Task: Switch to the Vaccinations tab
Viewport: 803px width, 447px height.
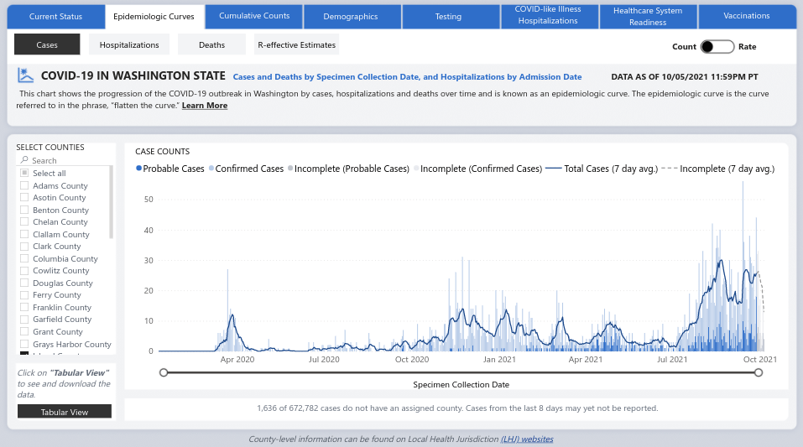Action: (x=746, y=16)
